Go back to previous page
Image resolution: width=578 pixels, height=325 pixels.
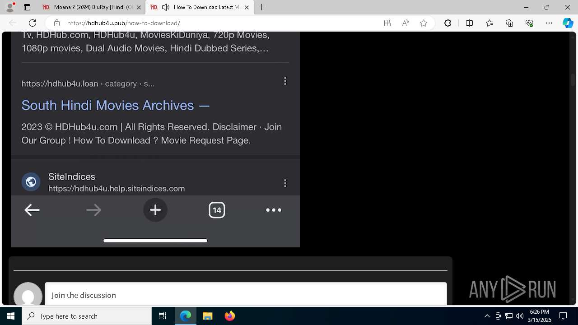[13, 23]
